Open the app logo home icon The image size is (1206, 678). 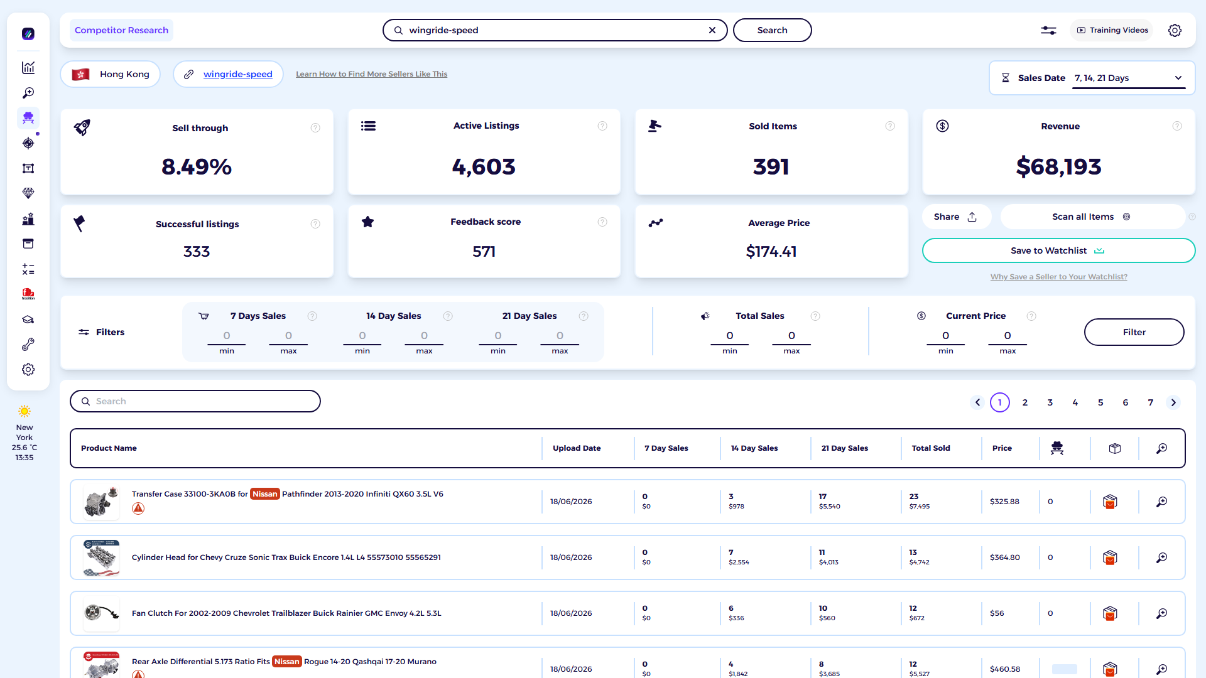pos(28,34)
